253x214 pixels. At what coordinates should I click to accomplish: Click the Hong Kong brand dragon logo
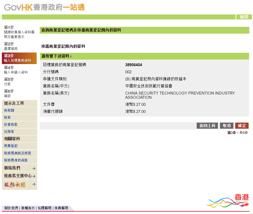[228, 201]
